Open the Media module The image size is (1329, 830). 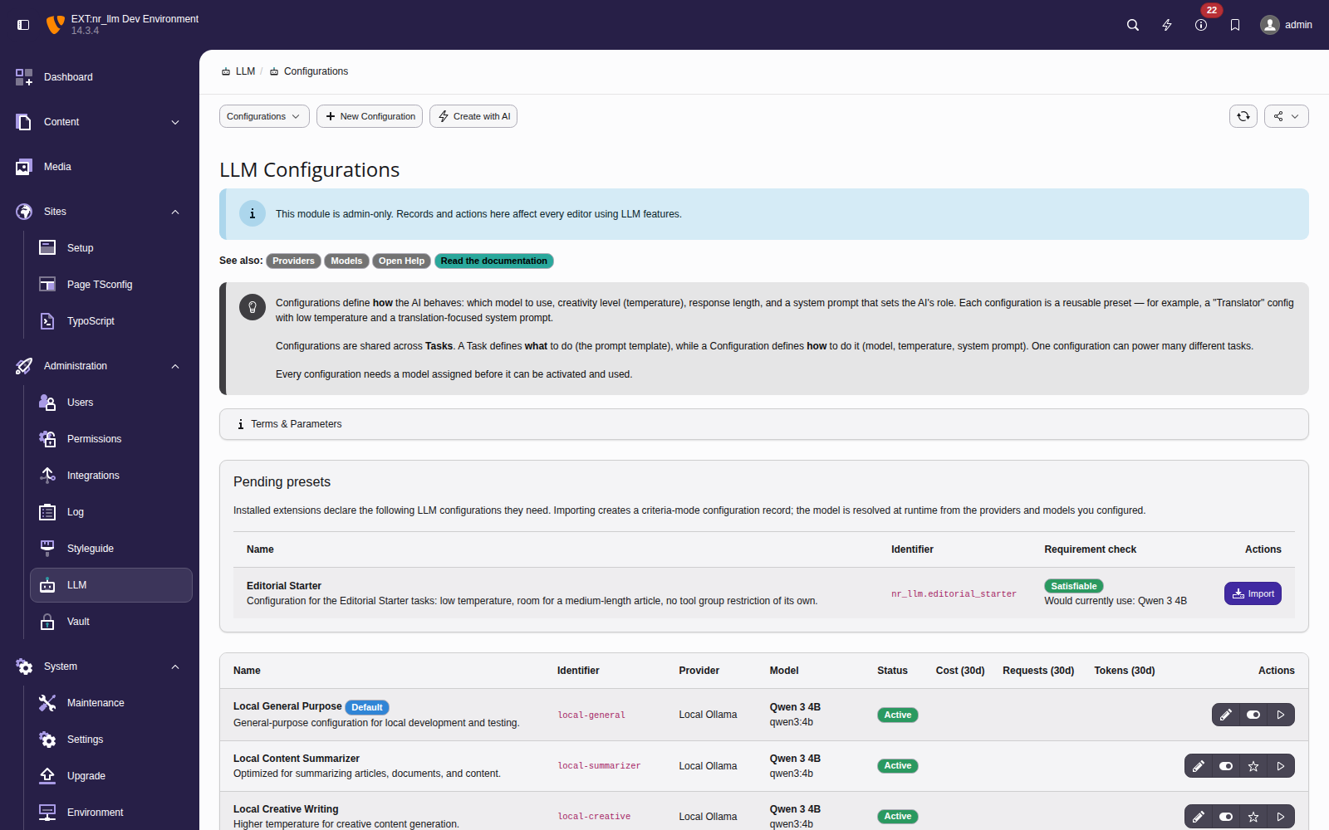(100, 167)
